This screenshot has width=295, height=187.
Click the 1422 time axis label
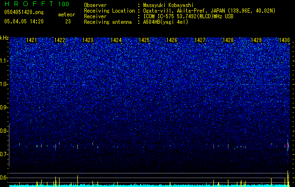60,40
